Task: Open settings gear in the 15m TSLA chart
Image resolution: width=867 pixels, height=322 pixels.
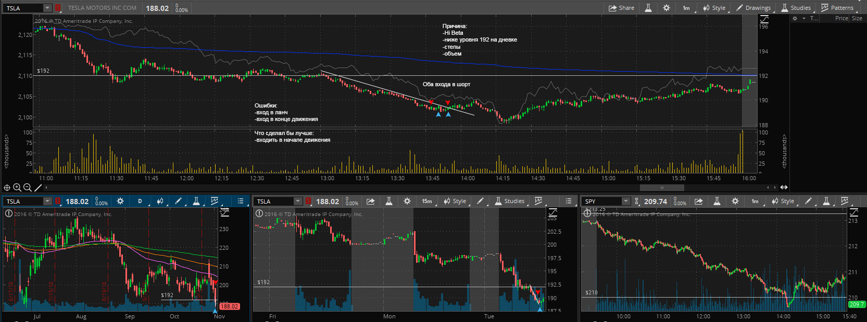Action: (x=407, y=201)
